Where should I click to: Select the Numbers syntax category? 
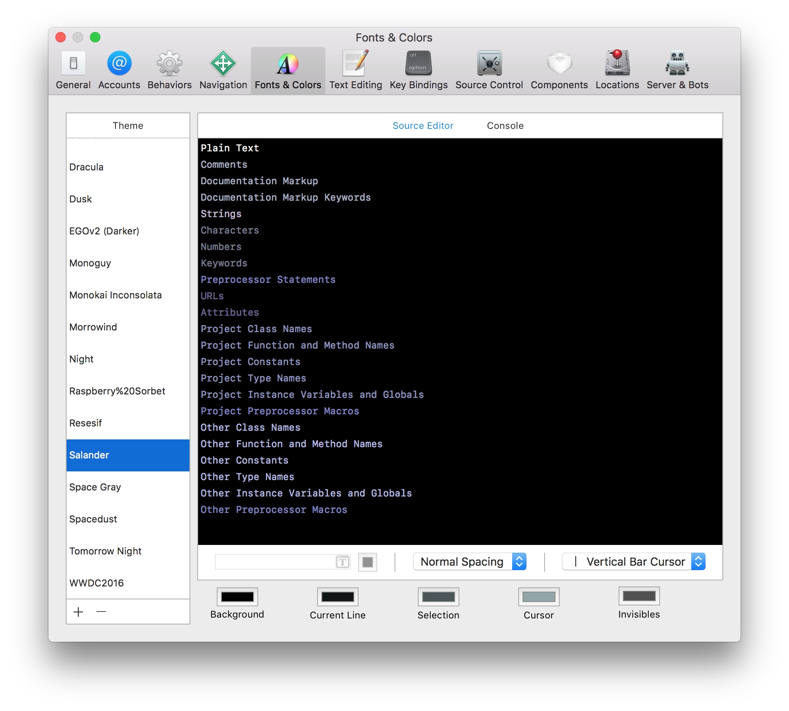pyautogui.click(x=460, y=247)
